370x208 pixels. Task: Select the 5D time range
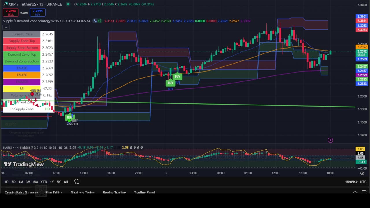tap(13, 182)
